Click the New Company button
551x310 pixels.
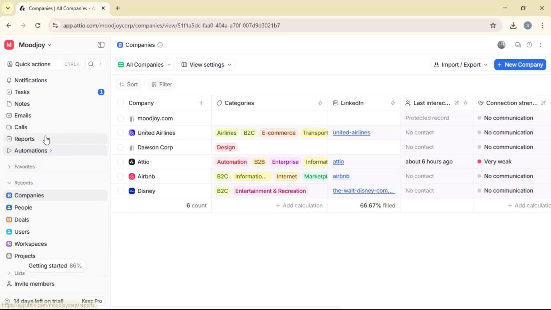[520, 65]
